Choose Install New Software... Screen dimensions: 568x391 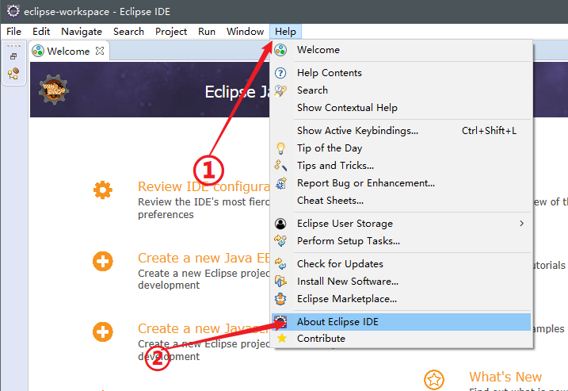coord(402,281)
